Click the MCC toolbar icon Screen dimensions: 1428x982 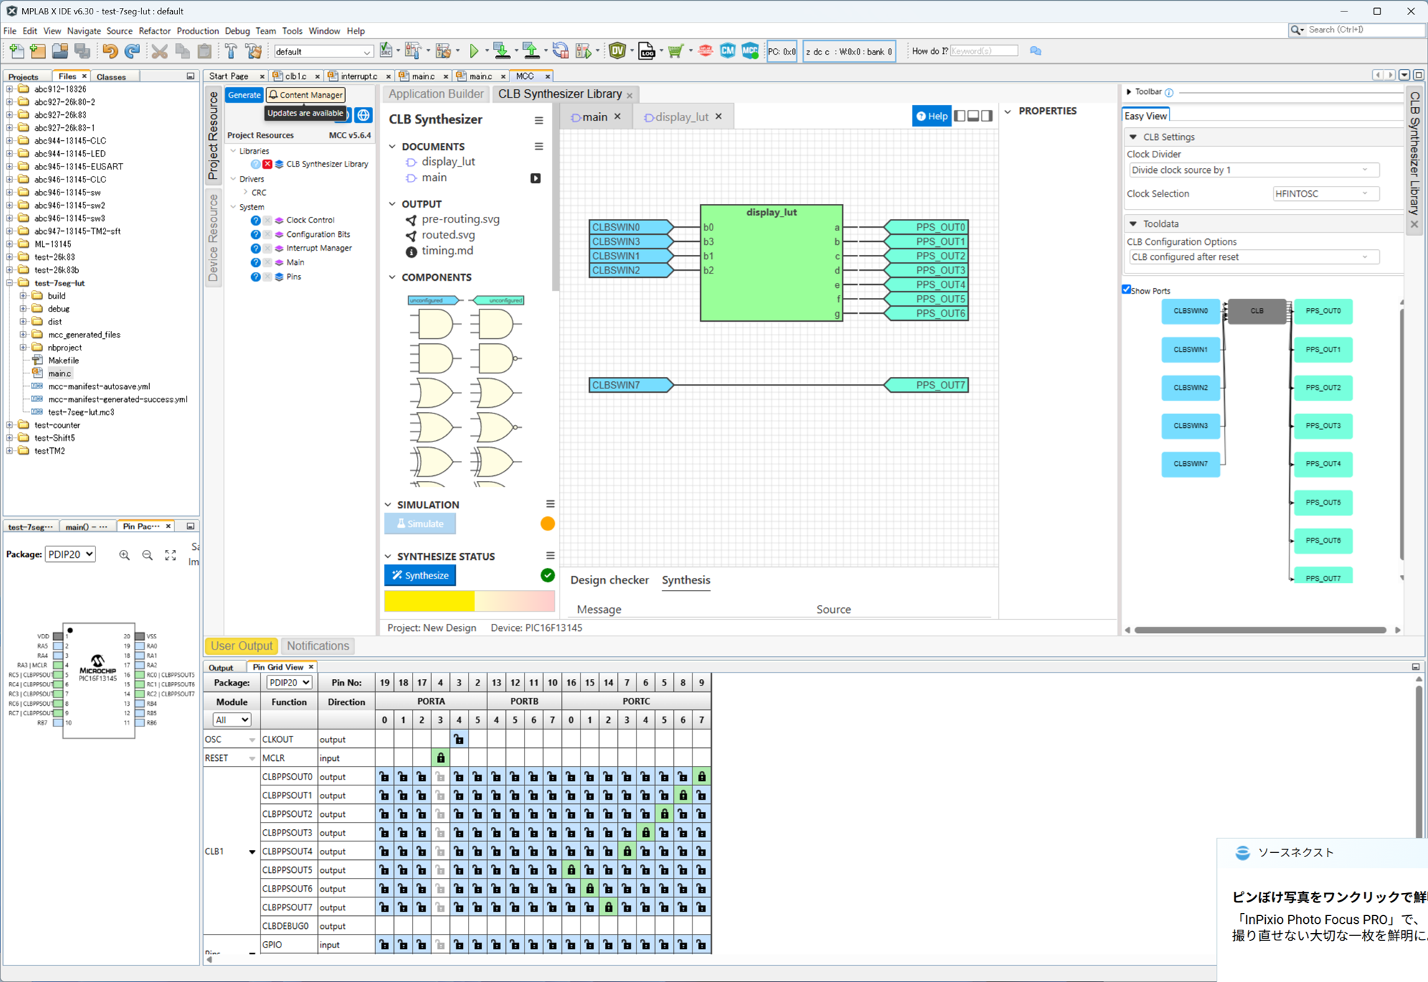point(750,51)
